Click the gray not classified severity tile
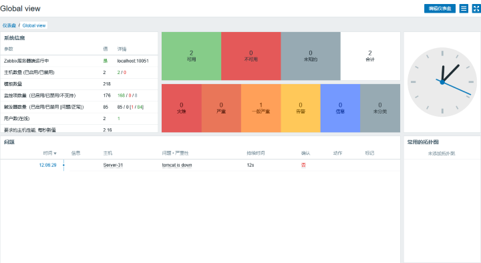 pyautogui.click(x=380, y=108)
